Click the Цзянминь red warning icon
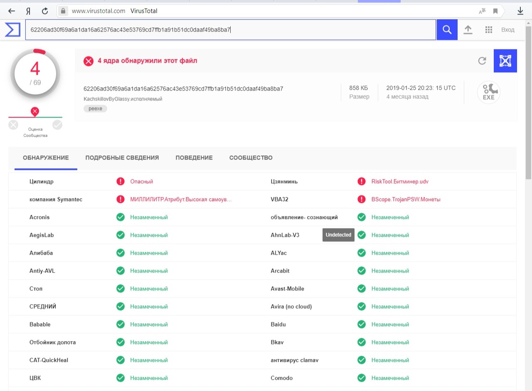Image resolution: width=532 pixels, height=391 pixels. click(362, 182)
